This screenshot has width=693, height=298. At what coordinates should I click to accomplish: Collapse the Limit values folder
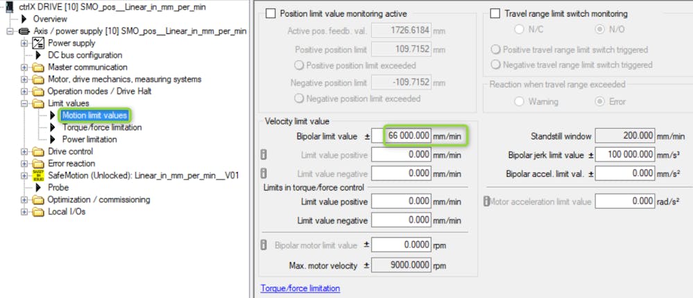24,104
